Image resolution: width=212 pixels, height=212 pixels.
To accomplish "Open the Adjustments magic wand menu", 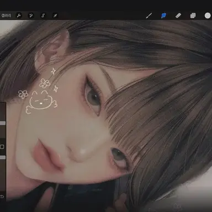I will click(x=31, y=15).
